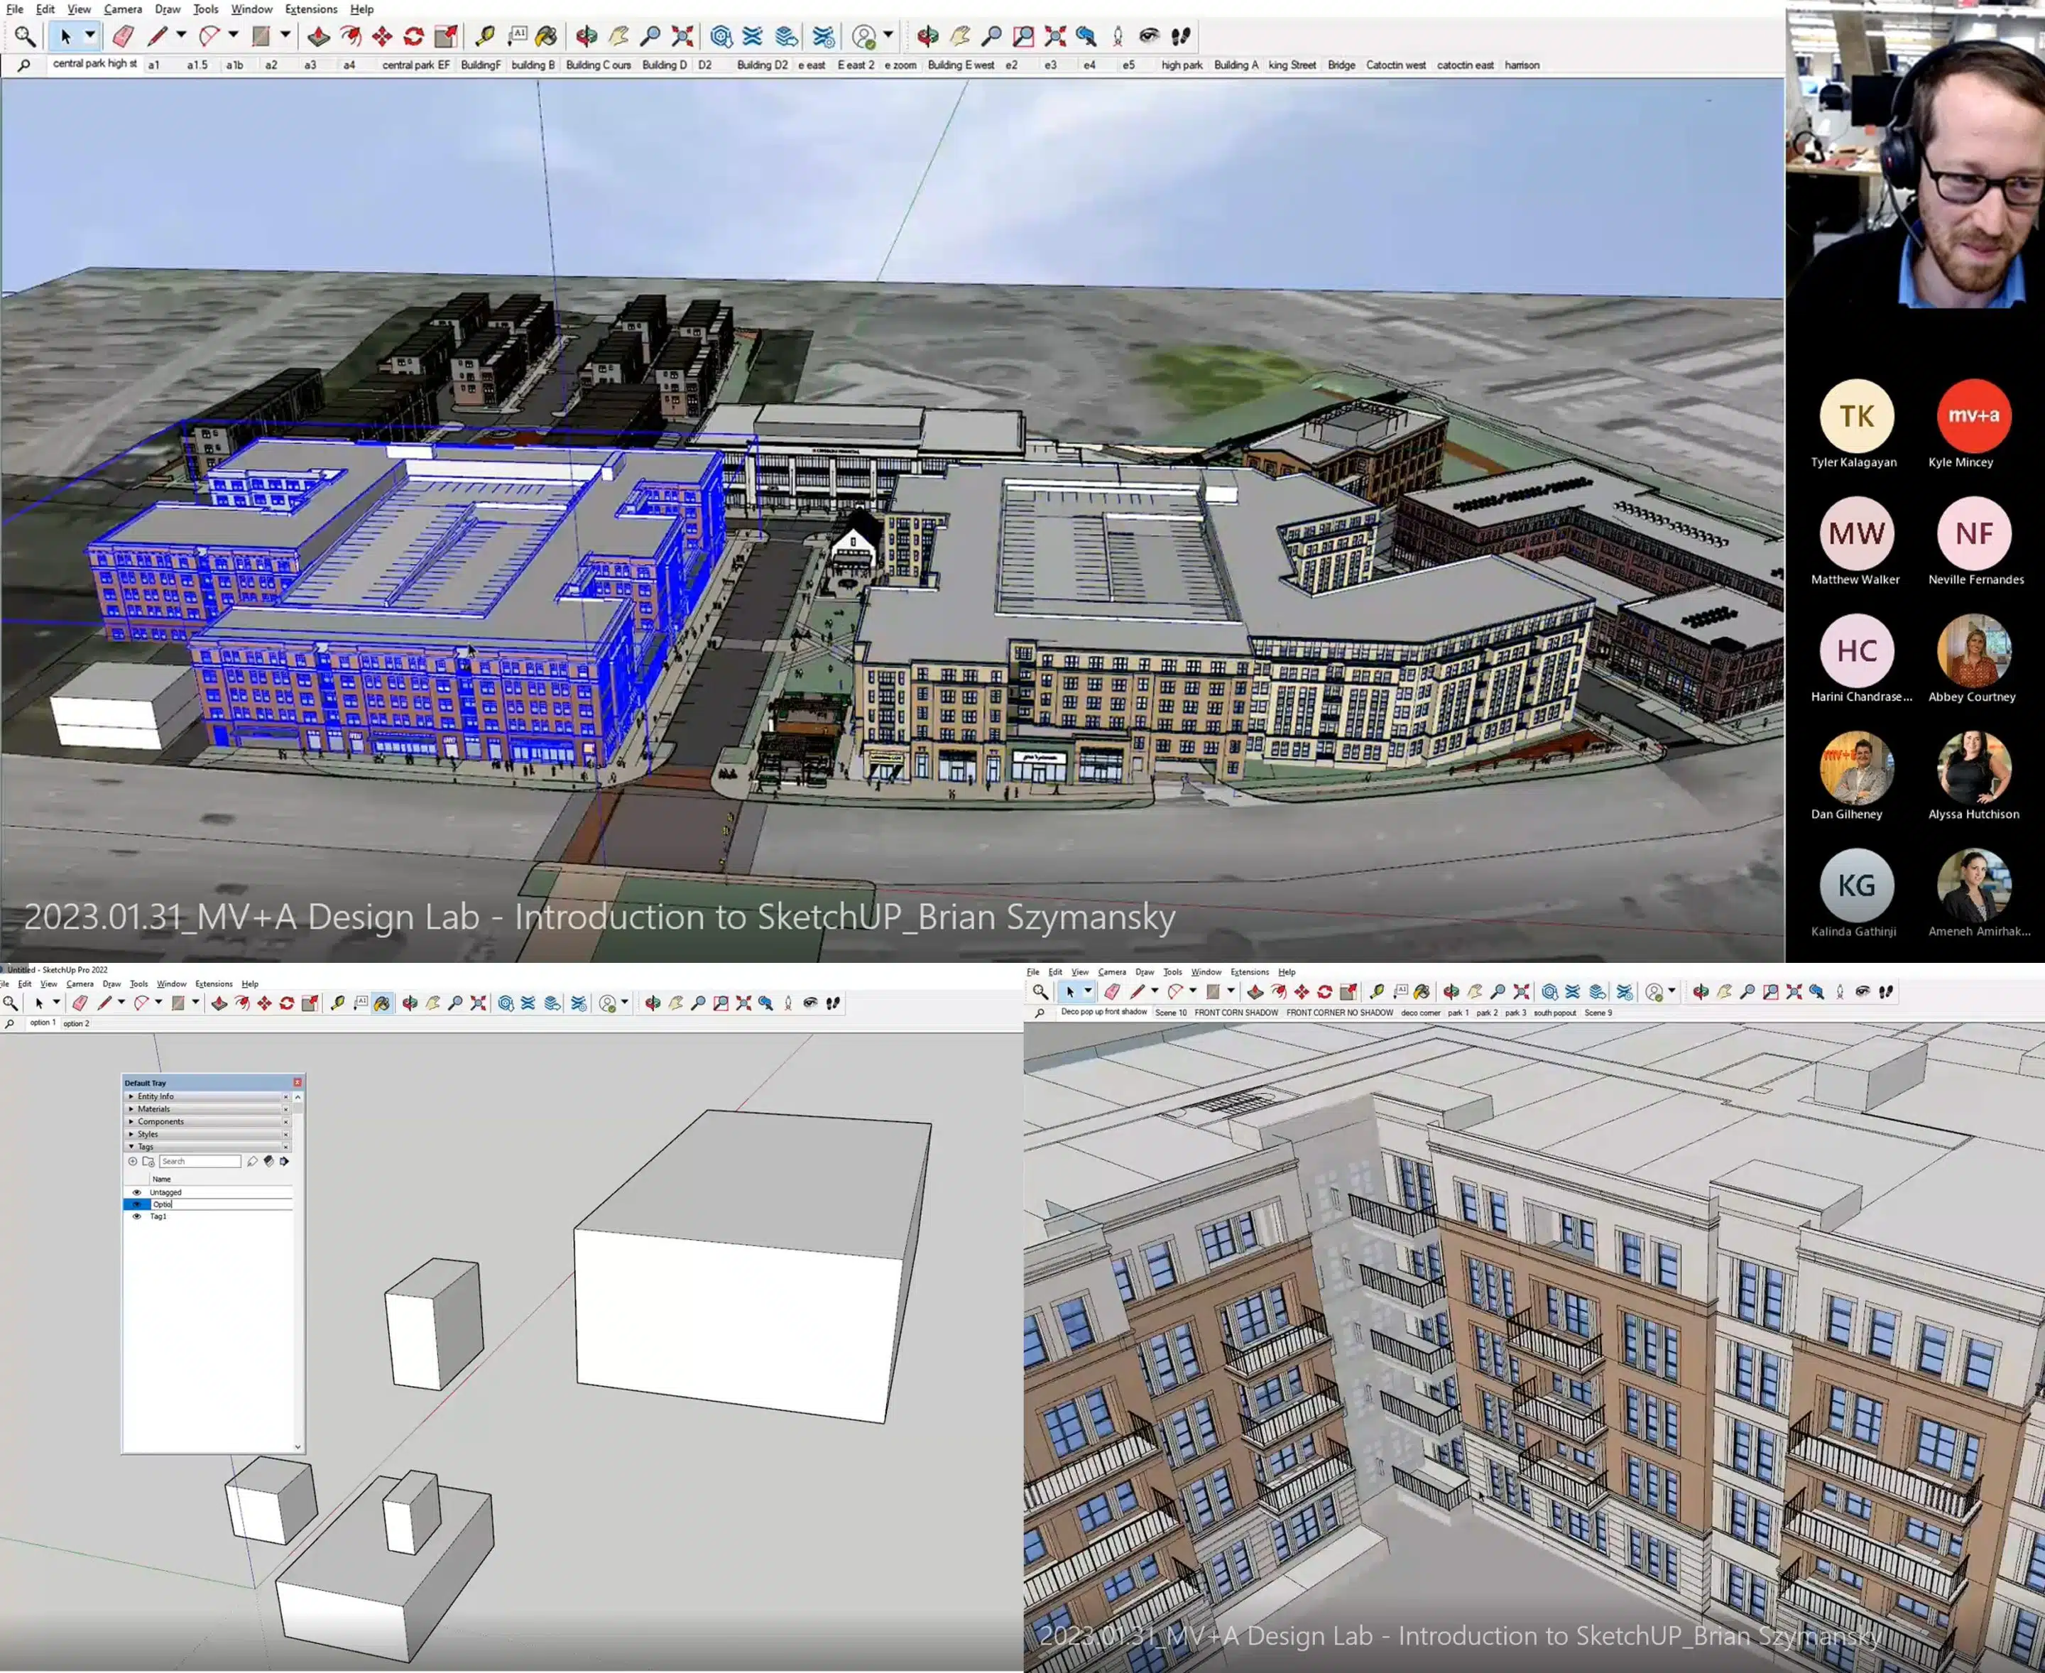This screenshot has height=1673, width=2045.
Task: Switch to the Building D2 scene tab
Action: click(x=761, y=65)
